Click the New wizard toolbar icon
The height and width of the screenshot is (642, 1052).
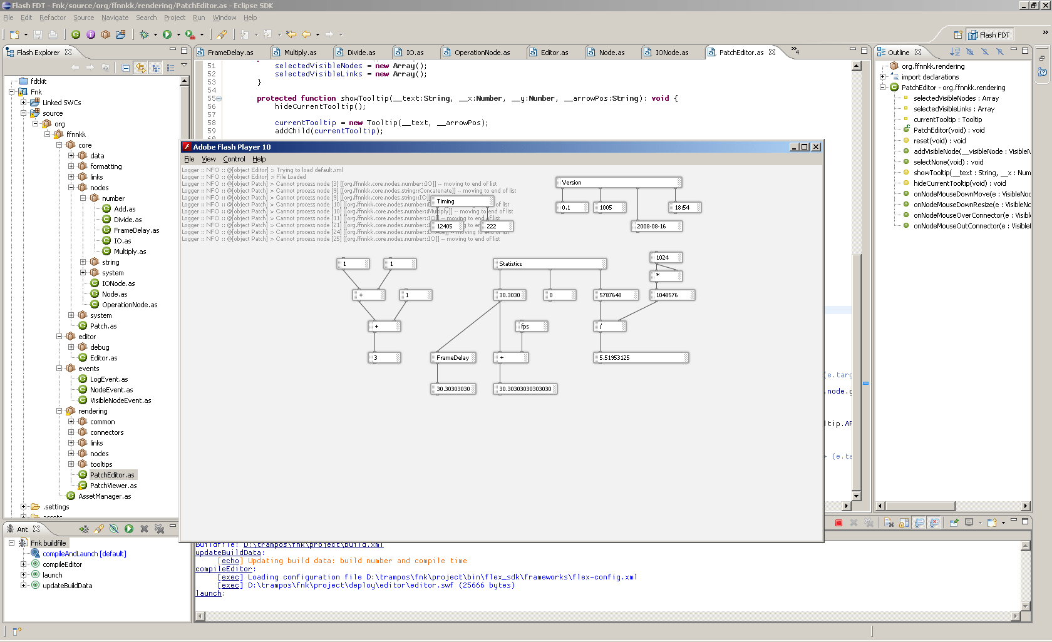click(14, 34)
